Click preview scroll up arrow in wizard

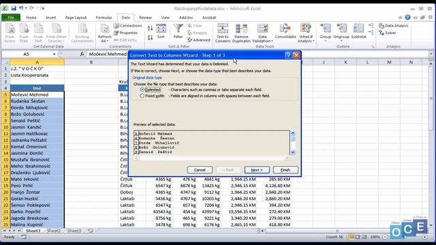292,133
